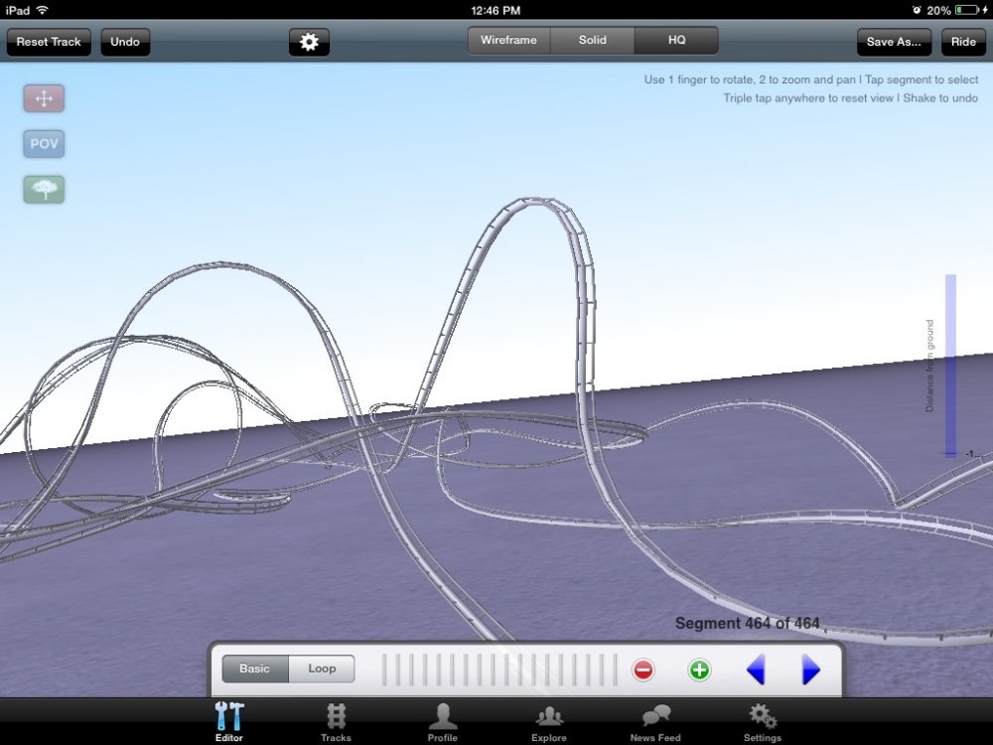Go to previous segment with left blue arrow
The height and width of the screenshot is (745, 993).
pyautogui.click(x=756, y=670)
